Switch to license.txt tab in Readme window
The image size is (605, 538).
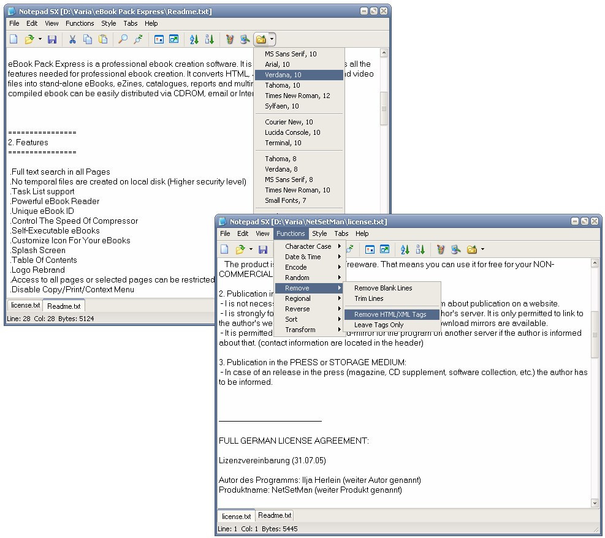26,305
